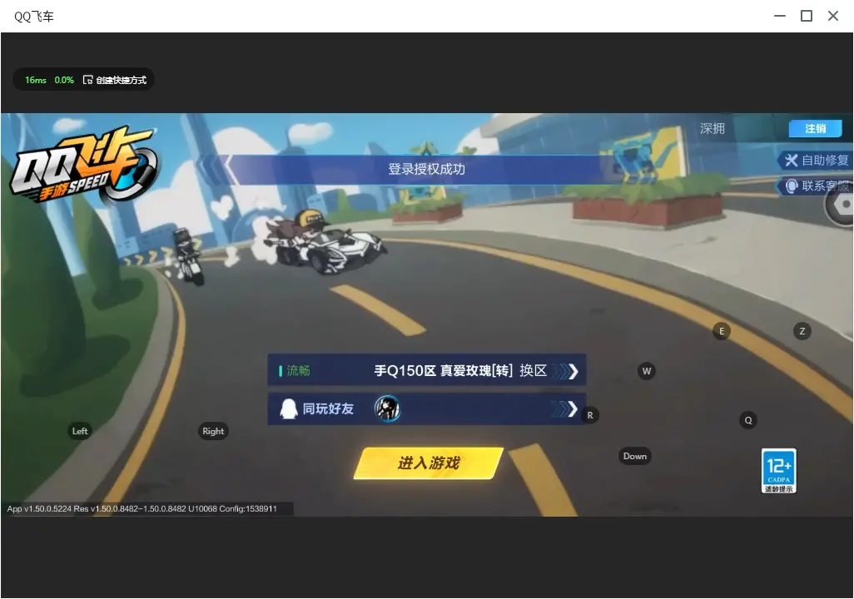Open 自助修复 self-repair tool
The image size is (854, 599).
pos(816,160)
